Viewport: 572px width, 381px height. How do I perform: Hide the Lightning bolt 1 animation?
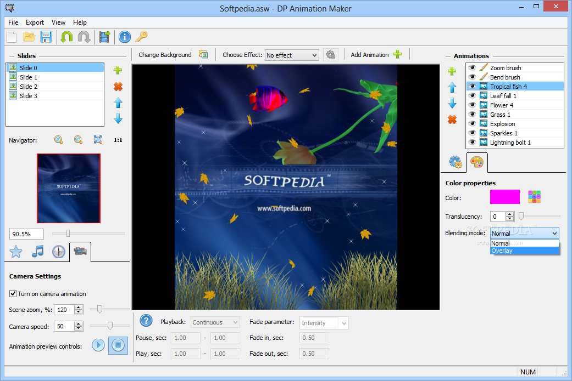tap(472, 143)
